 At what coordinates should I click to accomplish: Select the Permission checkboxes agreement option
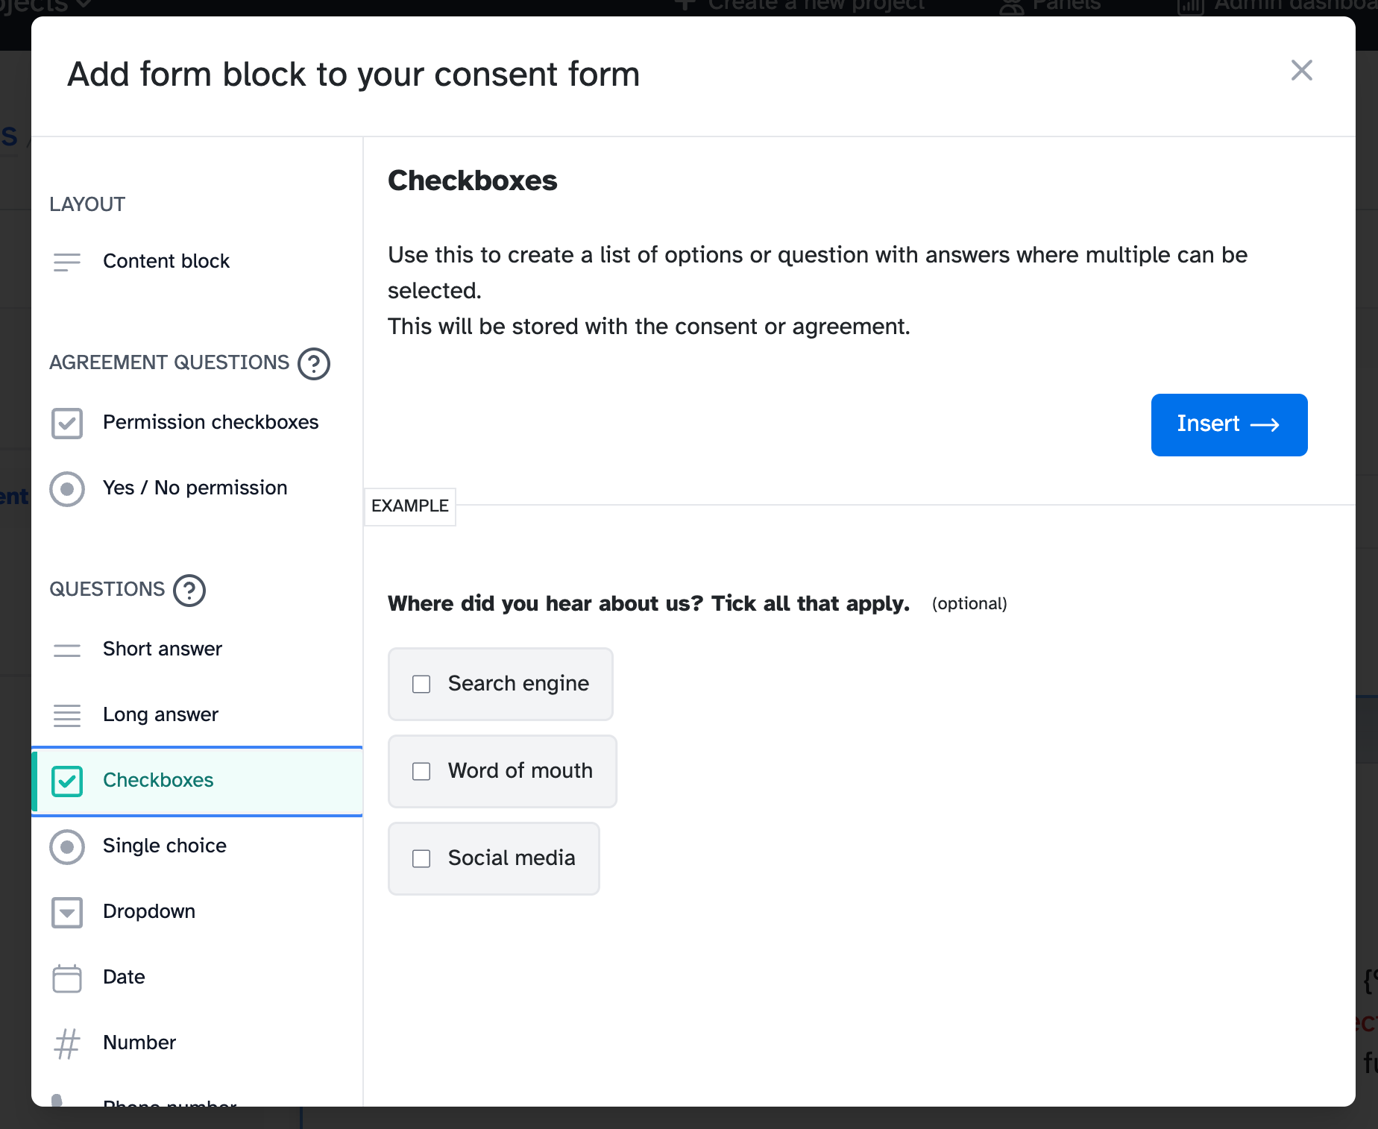(211, 422)
